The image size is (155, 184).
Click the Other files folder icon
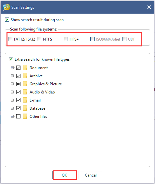coord(25,116)
